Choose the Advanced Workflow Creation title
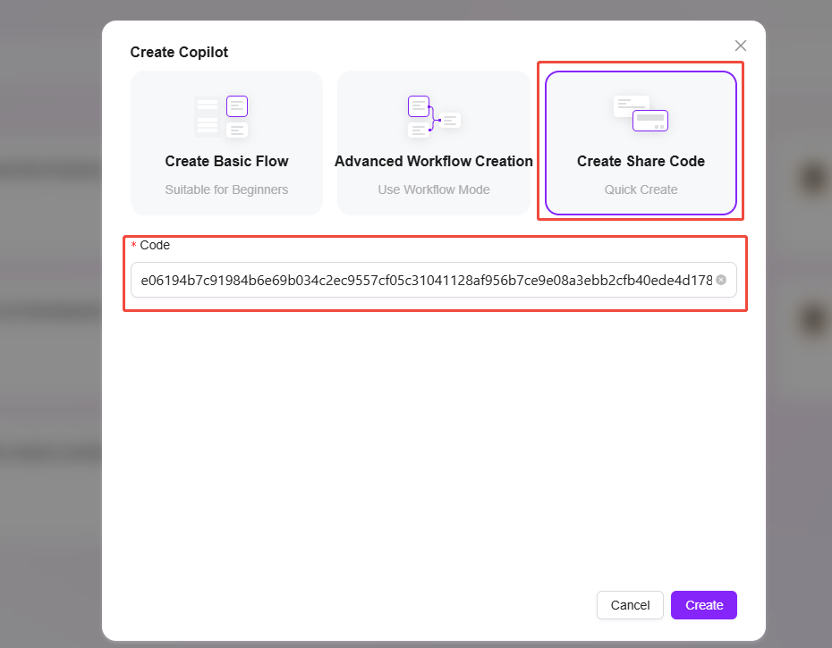This screenshot has height=648, width=832. (x=434, y=161)
